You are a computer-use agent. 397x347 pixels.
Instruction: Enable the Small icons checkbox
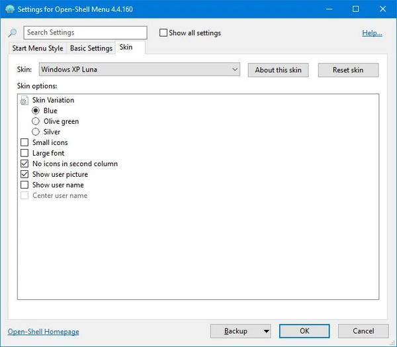click(24, 142)
